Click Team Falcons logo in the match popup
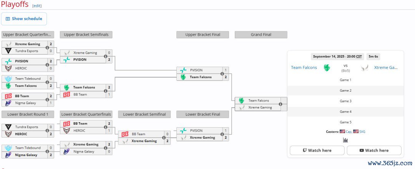The image size is (415, 169). pos(327,67)
